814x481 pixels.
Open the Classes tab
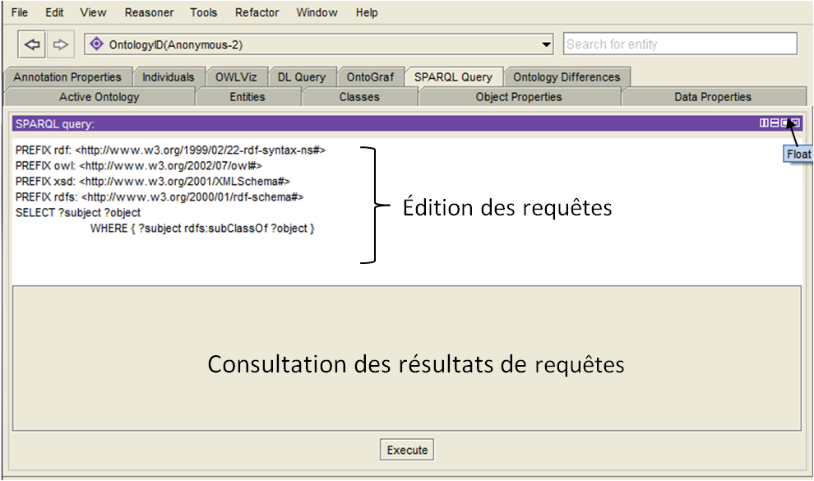(x=359, y=97)
